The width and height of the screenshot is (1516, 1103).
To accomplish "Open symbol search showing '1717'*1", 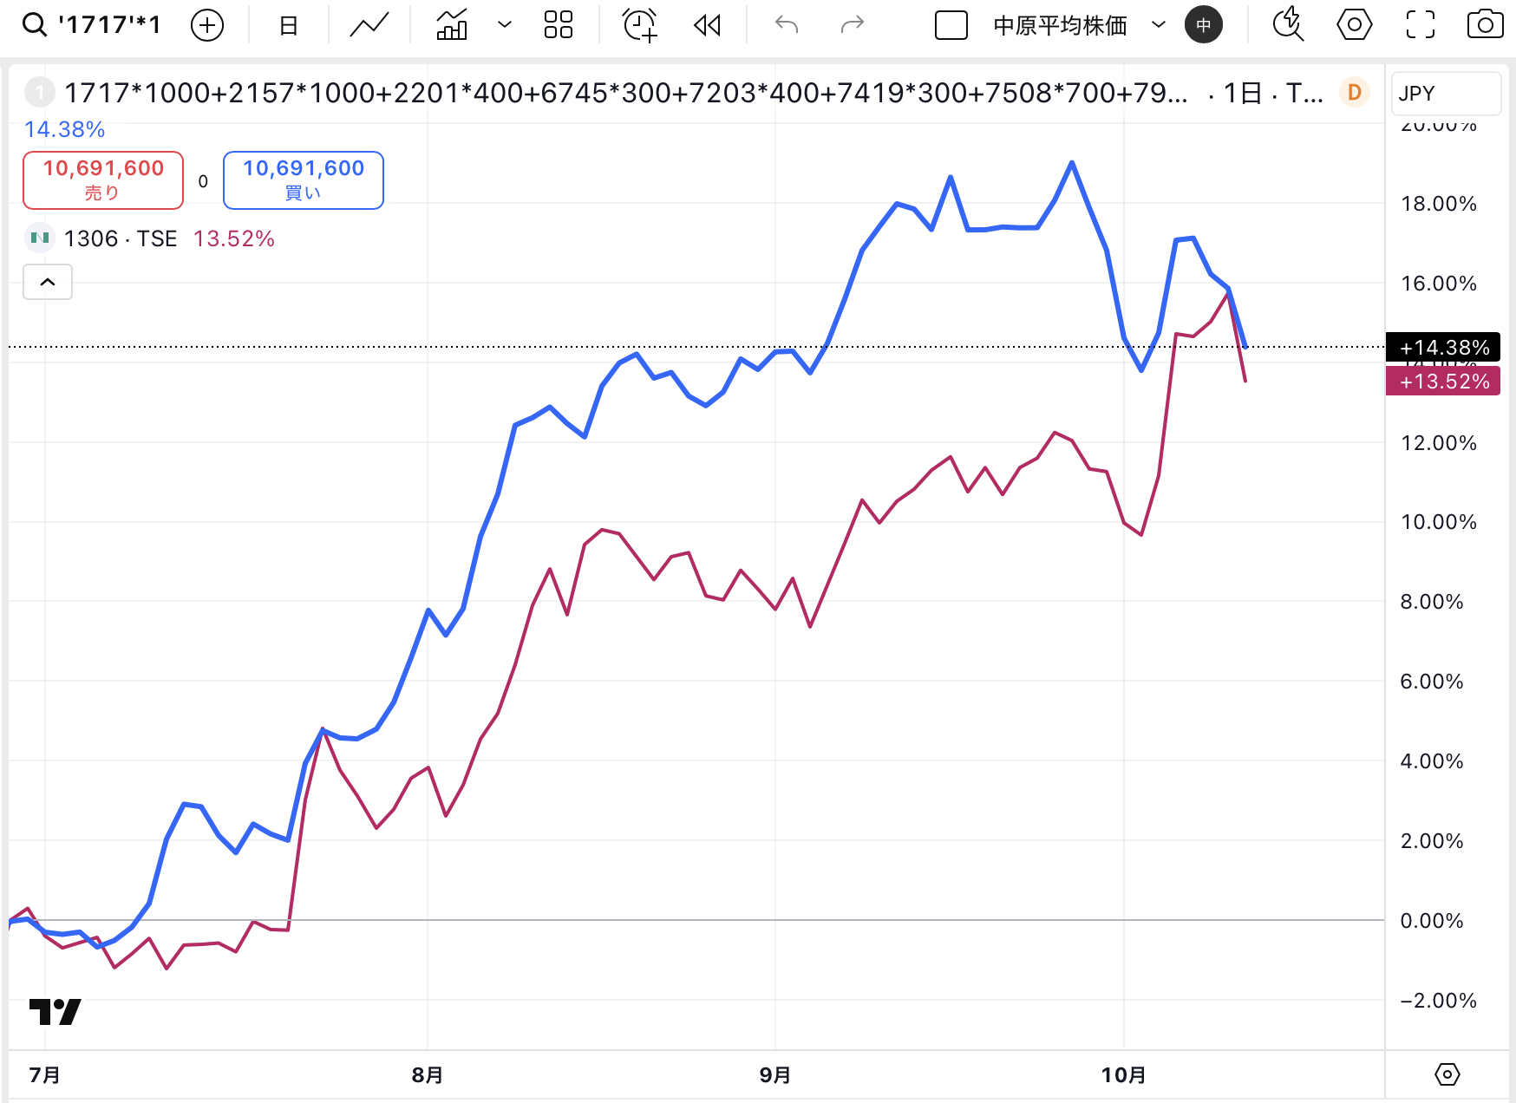I will (92, 25).
